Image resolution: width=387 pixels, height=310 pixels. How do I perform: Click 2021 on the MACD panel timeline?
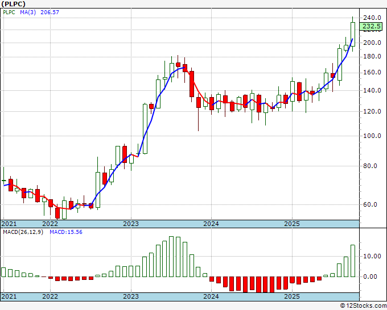(x=9, y=296)
